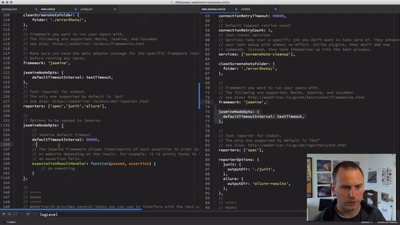The height and width of the screenshot is (225, 400).
Task: Click "reporters: ['spec']" in right pane
Action: click(x=241, y=150)
